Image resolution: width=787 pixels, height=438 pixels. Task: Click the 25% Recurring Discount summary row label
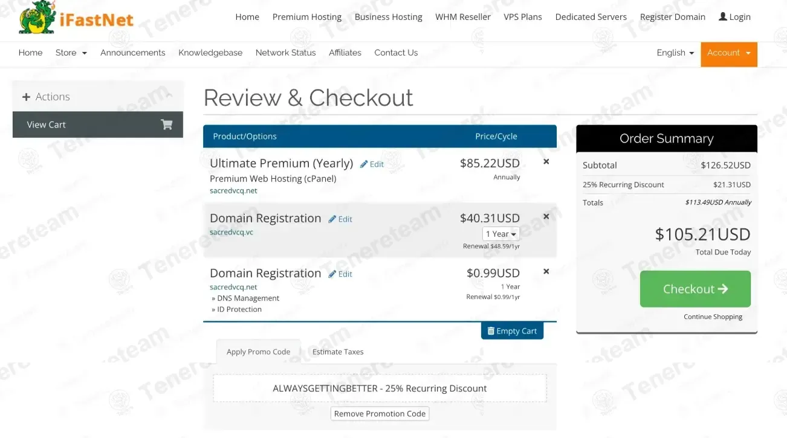[x=623, y=185]
